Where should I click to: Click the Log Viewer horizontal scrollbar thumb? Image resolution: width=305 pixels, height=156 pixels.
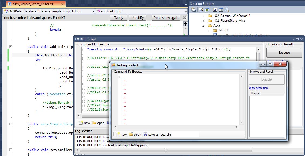click(x=166, y=150)
